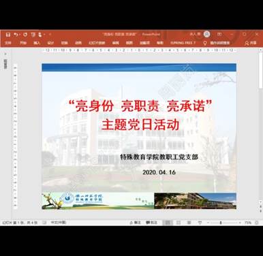The image size is (263, 256).
Task: Click the zoom in plus button
Action: pyautogui.click(x=240, y=223)
